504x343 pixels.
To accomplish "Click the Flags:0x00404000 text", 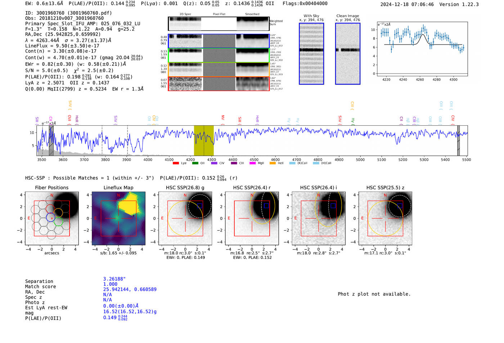I will click(x=305, y=4).
